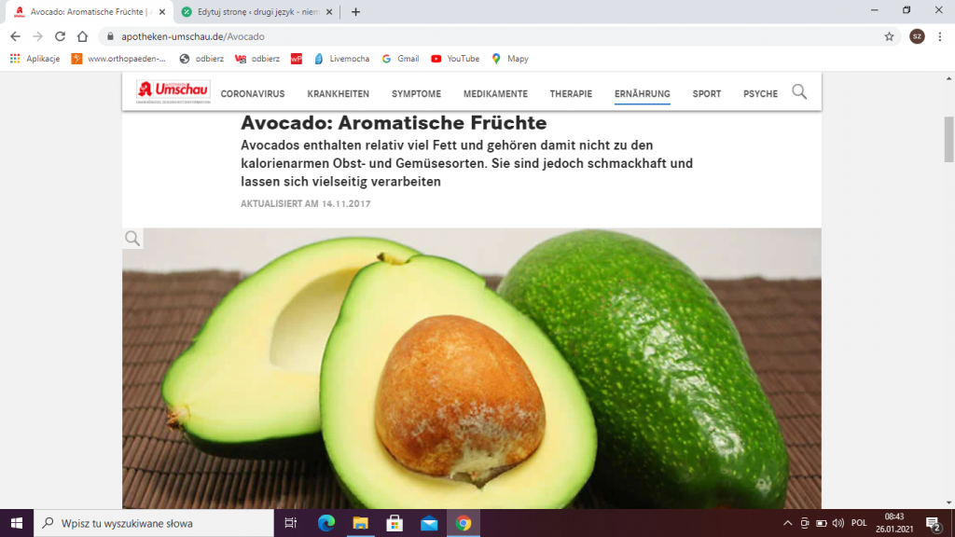The image size is (955, 537).
Task: Click the address bar URL field
Action: pos(487,36)
